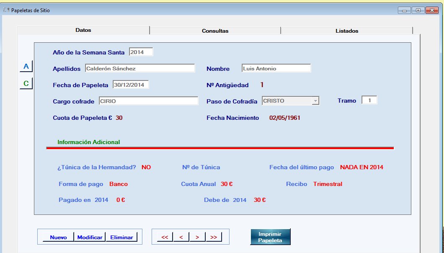This screenshot has width=444, height=253.
Task: Go to the next record (>)
Action: [x=197, y=237]
